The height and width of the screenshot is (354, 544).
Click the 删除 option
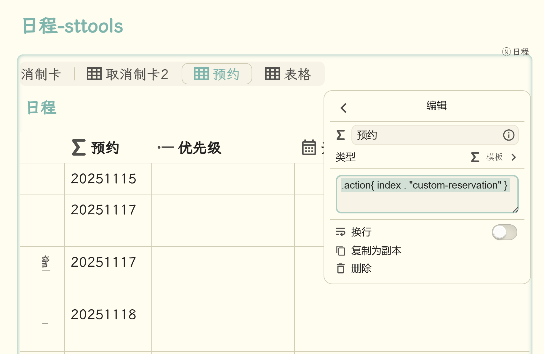361,268
